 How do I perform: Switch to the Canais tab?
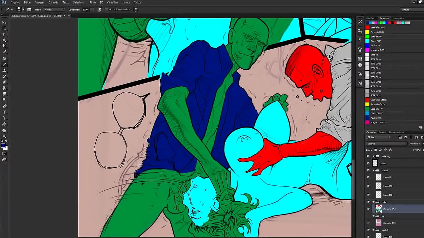pos(382,132)
